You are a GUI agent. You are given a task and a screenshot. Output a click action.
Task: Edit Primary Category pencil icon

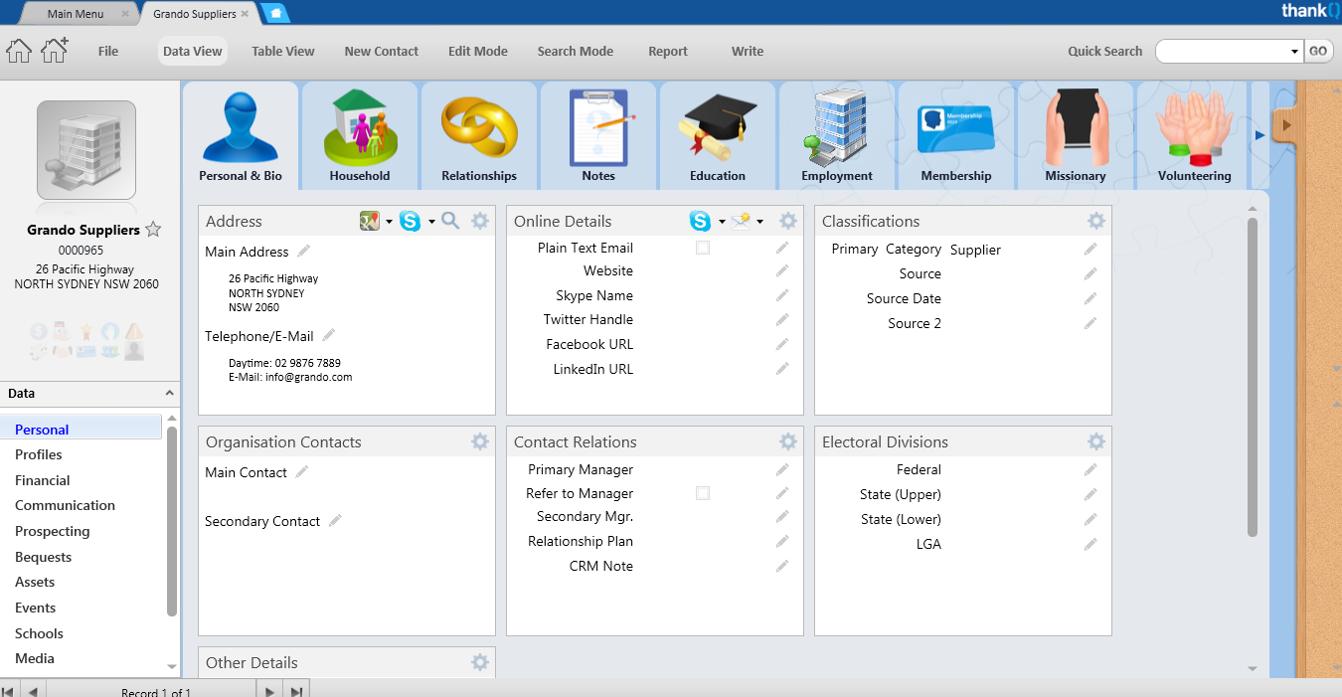click(1090, 249)
